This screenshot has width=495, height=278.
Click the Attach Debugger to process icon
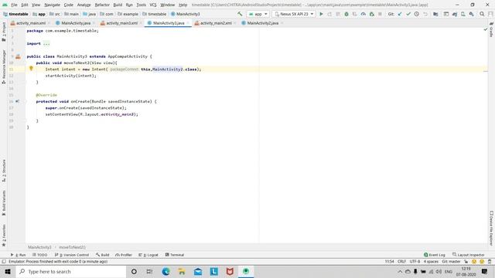(371, 14)
